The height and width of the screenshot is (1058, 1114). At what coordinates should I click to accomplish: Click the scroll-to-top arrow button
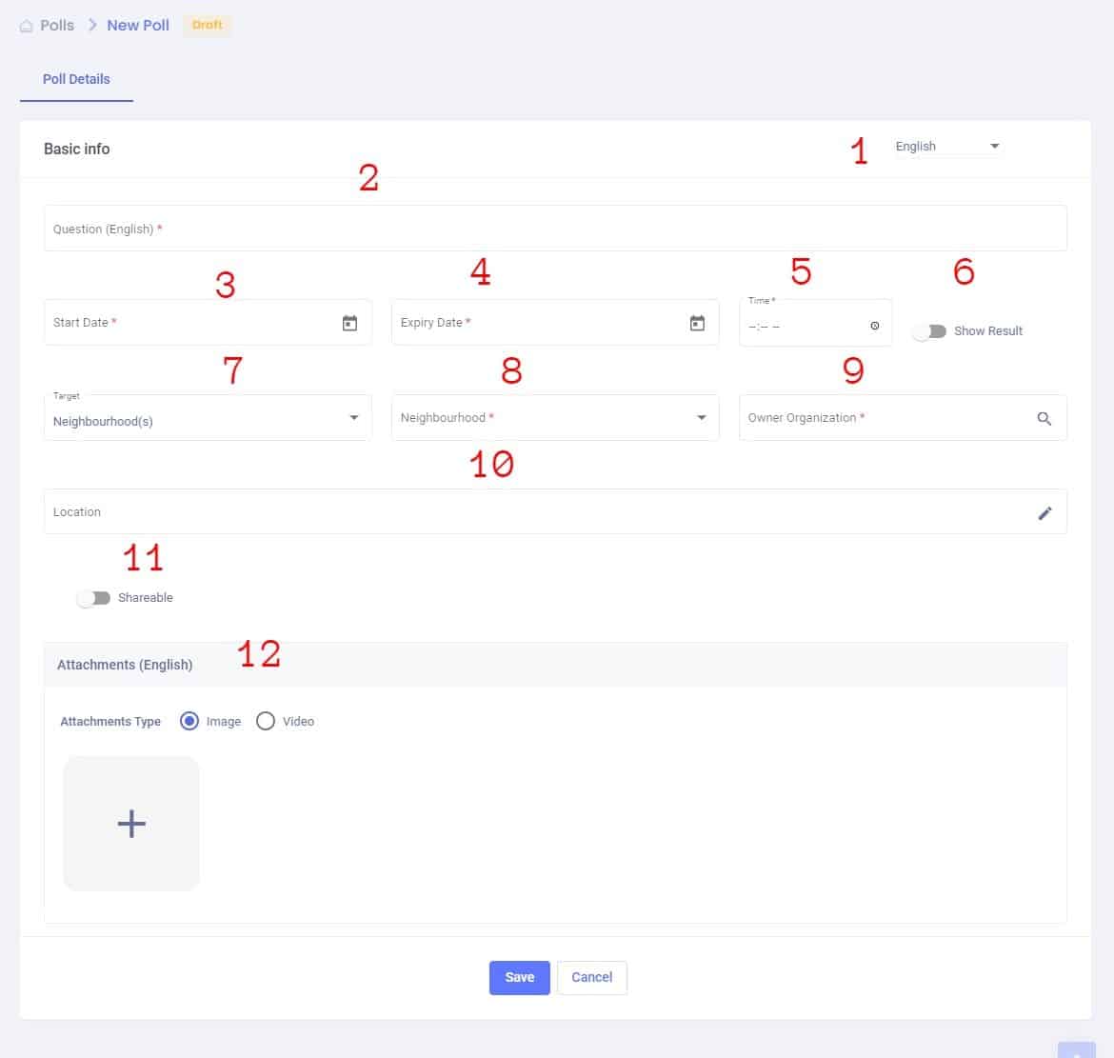pyautogui.click(x=1076, y=1049)
